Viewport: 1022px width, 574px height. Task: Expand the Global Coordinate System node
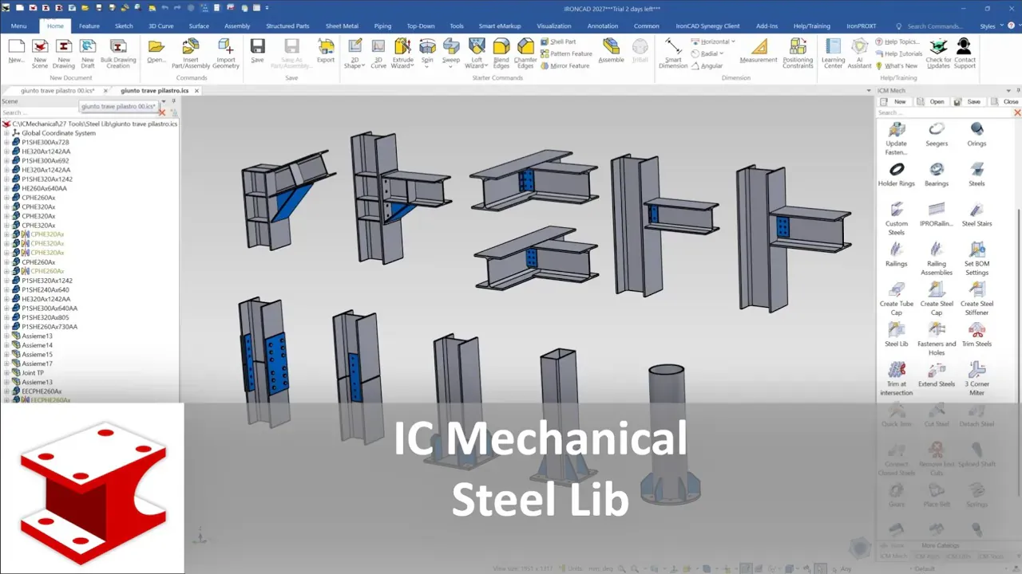[x=6, y=133]
